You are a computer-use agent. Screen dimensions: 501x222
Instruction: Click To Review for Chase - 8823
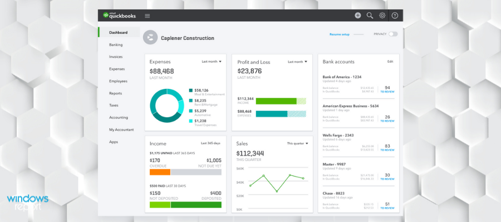pos(387,208)
